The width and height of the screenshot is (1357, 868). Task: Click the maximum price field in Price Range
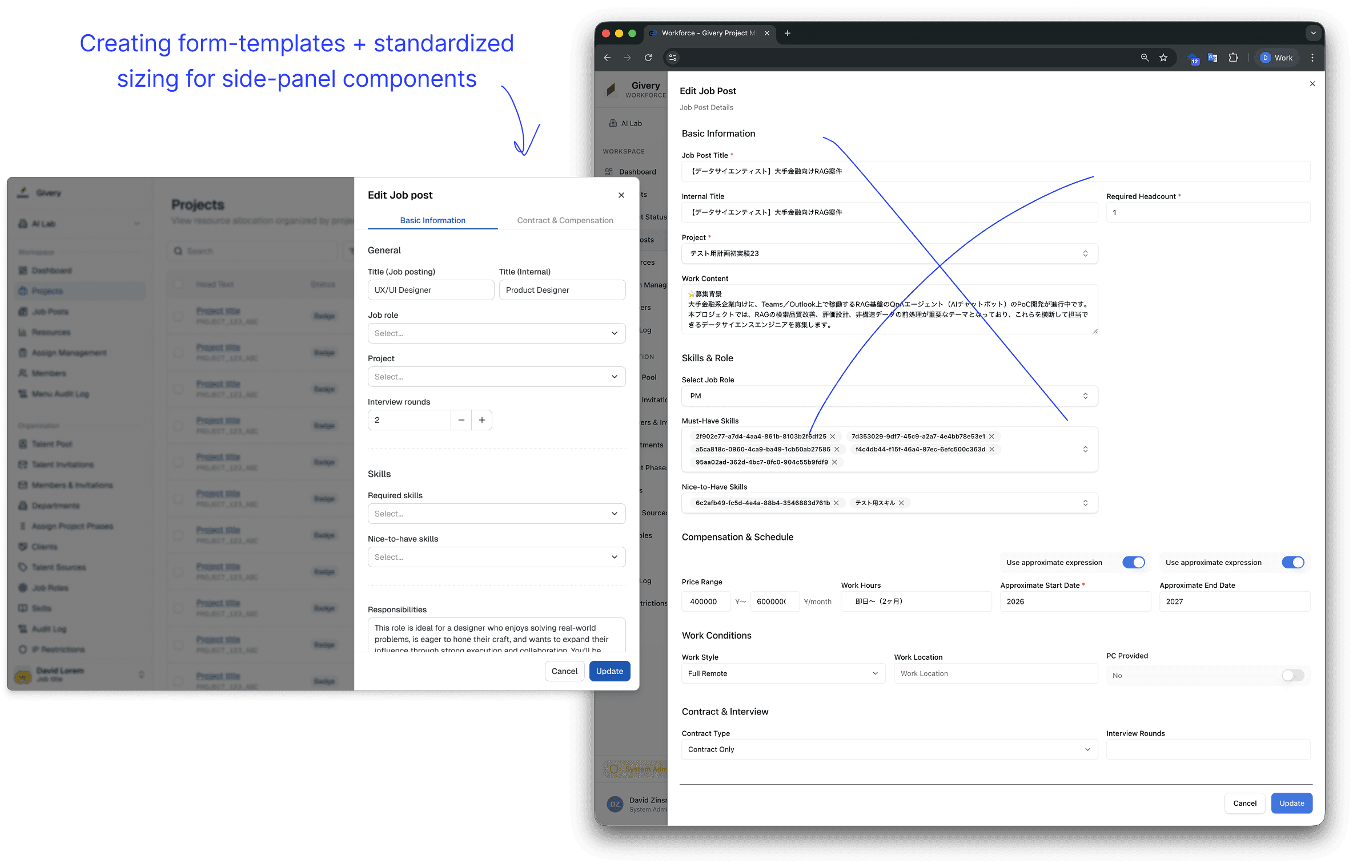(x=774, y=601)
